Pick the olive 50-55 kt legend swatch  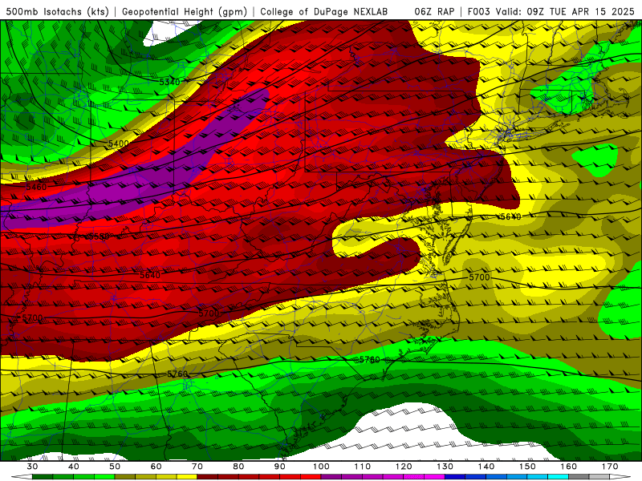[125, 477]
